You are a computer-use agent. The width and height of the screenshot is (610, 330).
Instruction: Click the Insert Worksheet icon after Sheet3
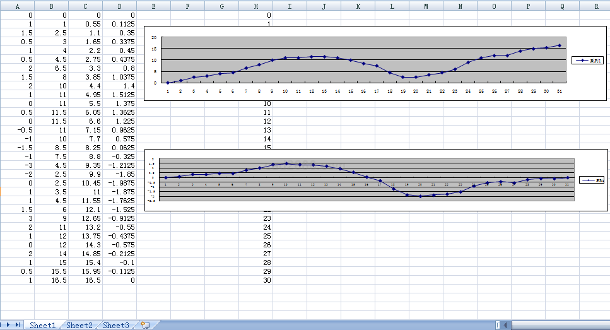pyautogui.click(x=145, y=325)
